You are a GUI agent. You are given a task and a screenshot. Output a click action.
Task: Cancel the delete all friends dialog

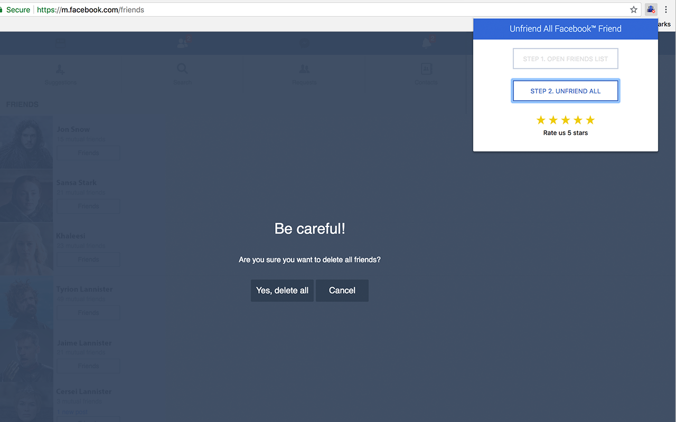point(342,291)
